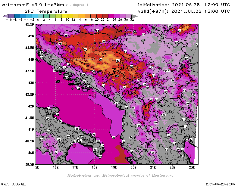Click the longitude label '19E'
The height and width of the screenshot is (186, 241).
point(114,167)
